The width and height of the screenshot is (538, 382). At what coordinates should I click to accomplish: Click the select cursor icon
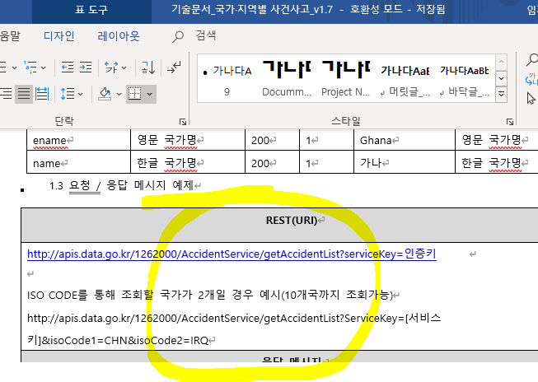tap(531, 99)
